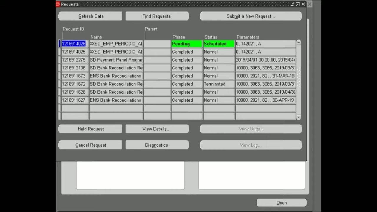Select the Request ID field 1216914026
377x212 pixels.
(75, 44)
